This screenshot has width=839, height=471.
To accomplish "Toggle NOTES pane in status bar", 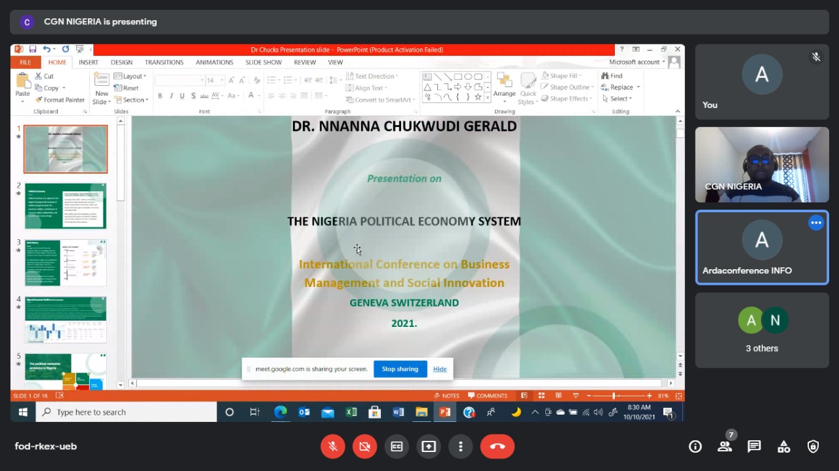I will pyautogui.click(x=447, y=396).
